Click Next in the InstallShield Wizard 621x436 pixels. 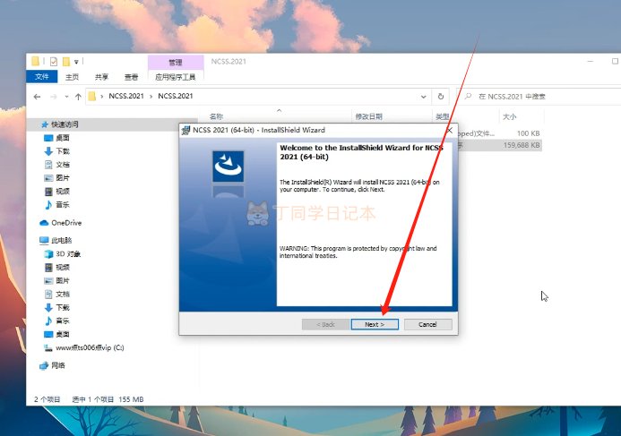click(x=375, y=324)
